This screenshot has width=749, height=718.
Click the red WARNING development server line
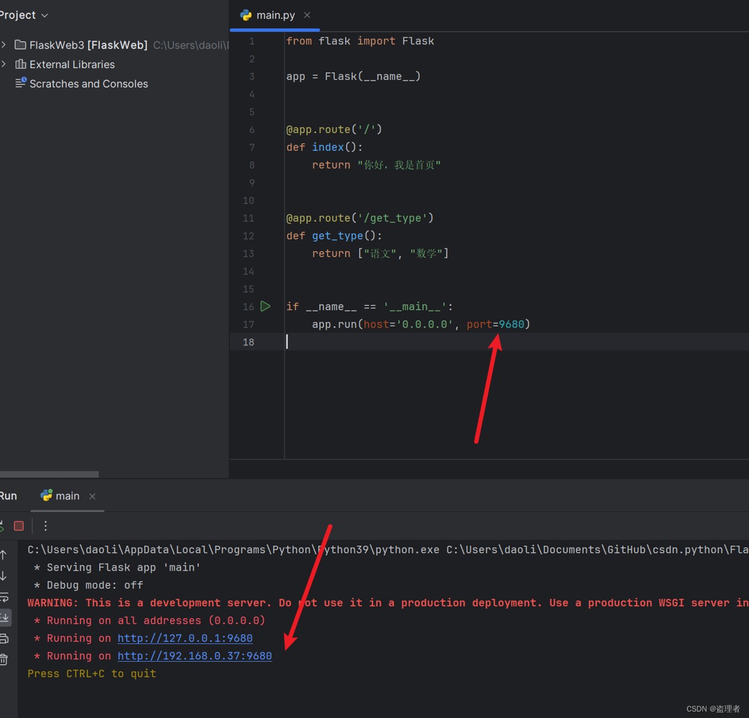(x=388, y=602)
